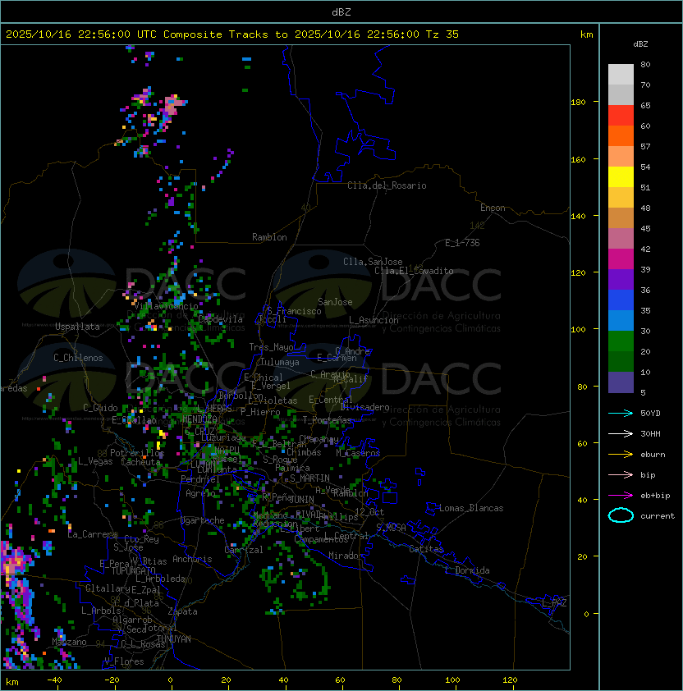The width and height of the screenshot is (683, 691).
Task: Click the 'Ugarteche' place label
Action: tap(203, 520)
